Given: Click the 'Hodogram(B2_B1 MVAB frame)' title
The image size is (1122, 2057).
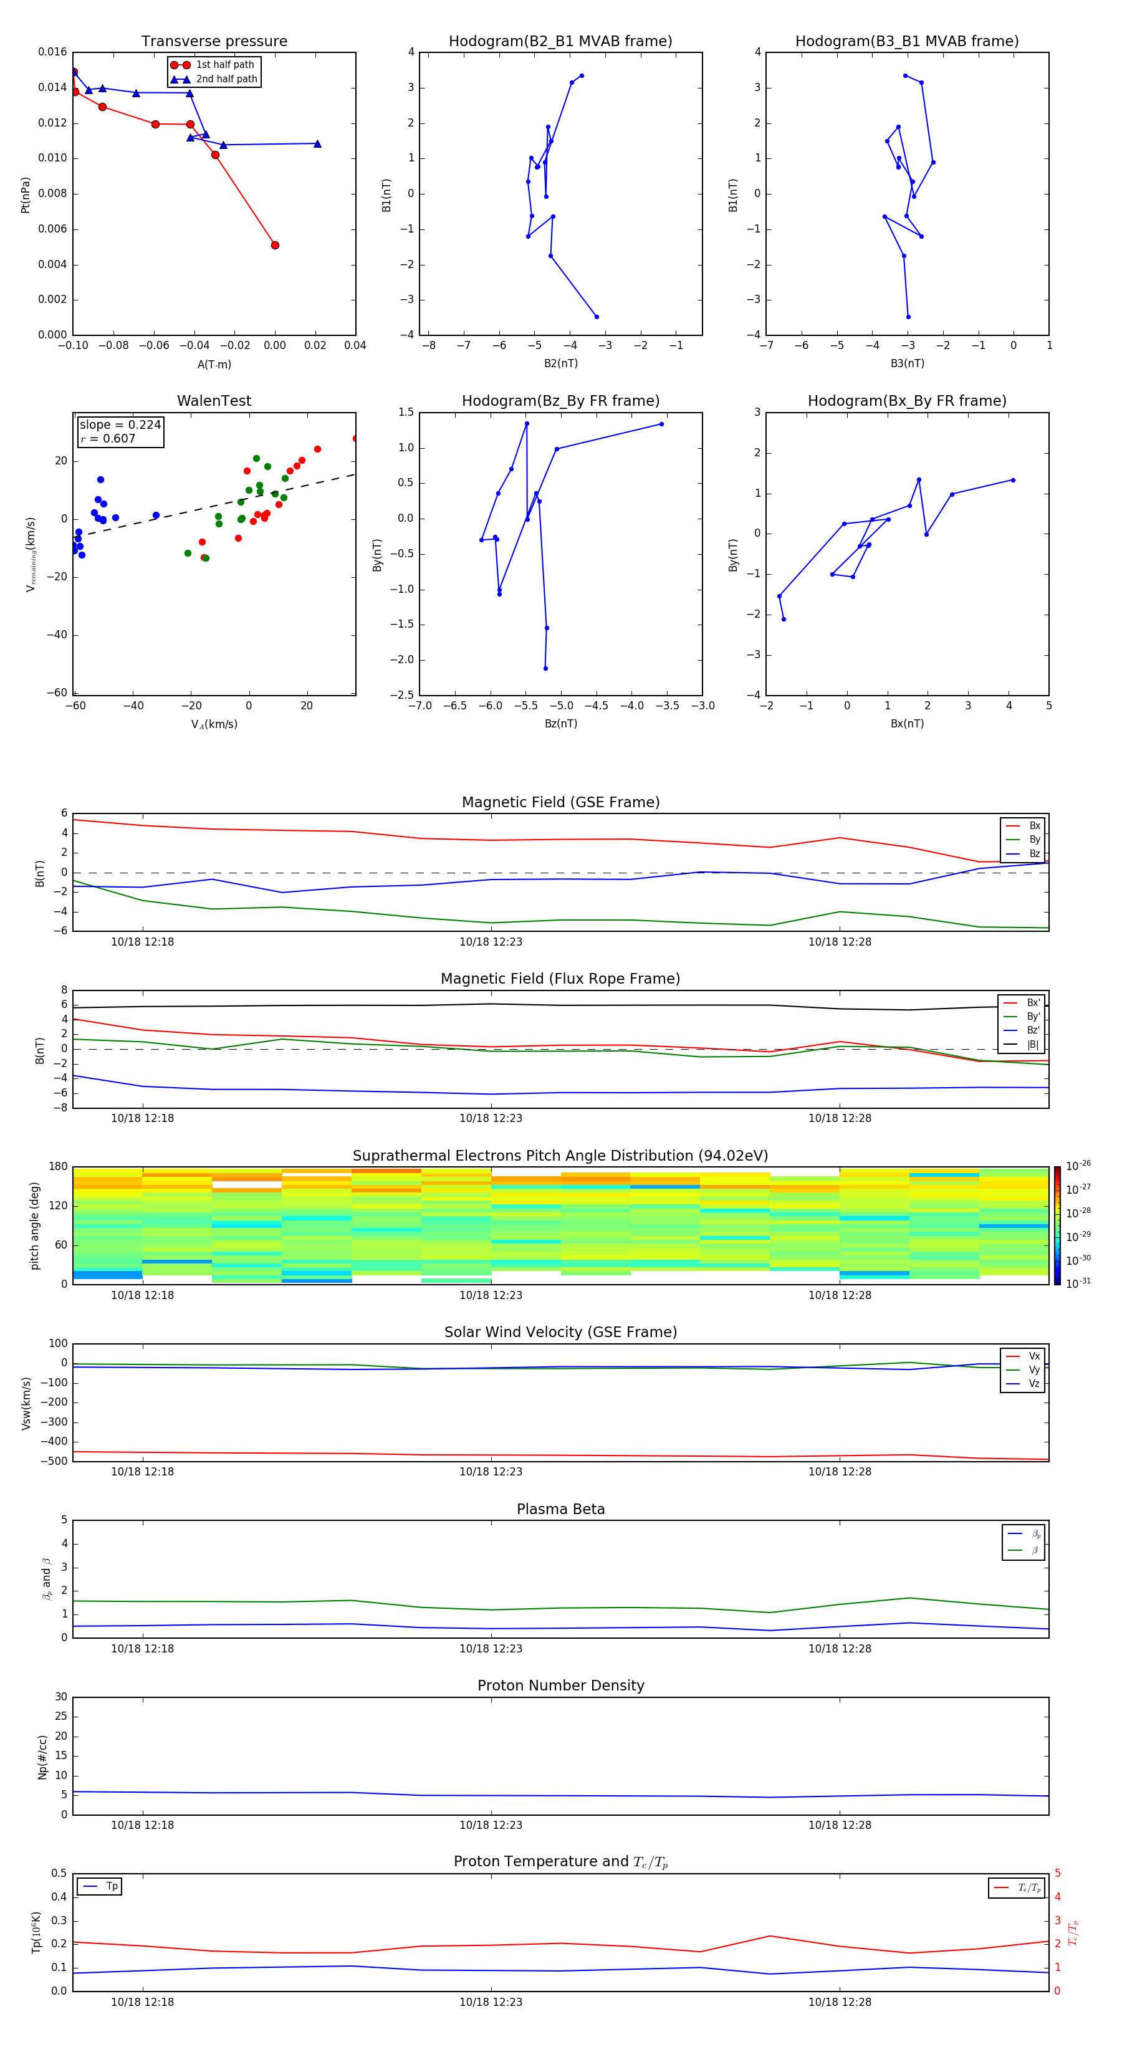Looking at the screenshot, I should click(x=560, y=42).
